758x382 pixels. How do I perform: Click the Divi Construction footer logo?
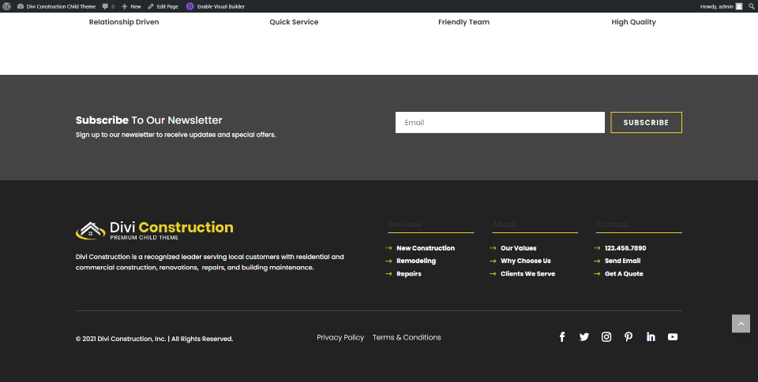155,230
